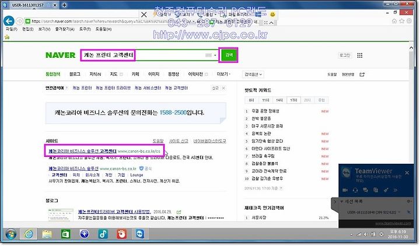Open the Windows Start orb
This screenshot has width=420, height=246.
[x=10, y=234]
